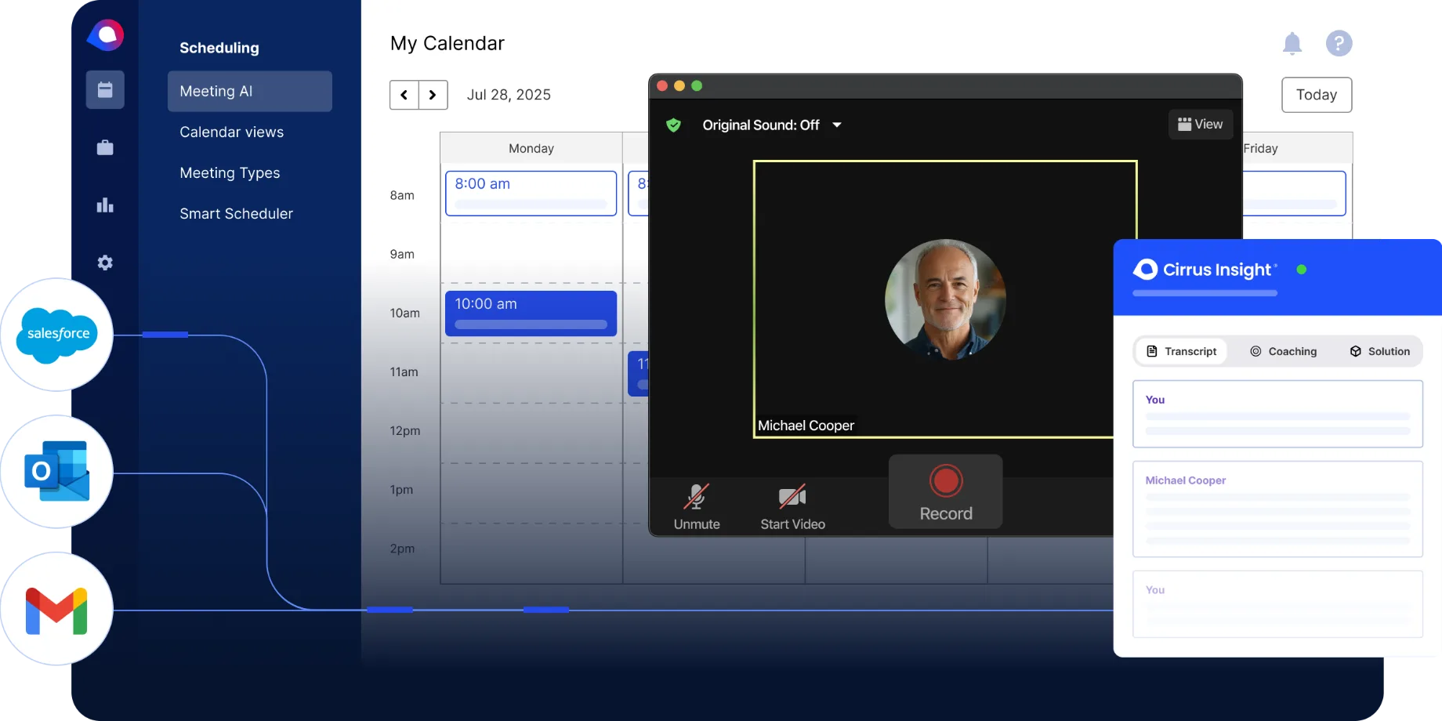Screen dimensions: 1442x721
Task: Open Monday 10:00 am calendar event
Action: (531, 313)
